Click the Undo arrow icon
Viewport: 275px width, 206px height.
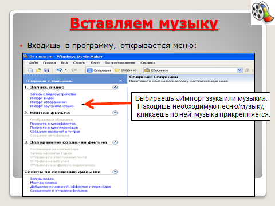click(59, 70)
